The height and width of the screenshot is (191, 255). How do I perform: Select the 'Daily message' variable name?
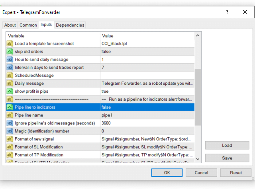29,83
